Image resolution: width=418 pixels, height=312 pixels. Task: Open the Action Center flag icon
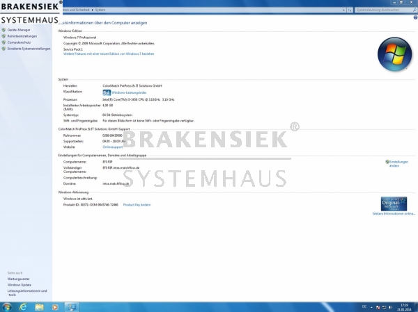[378, 307]
